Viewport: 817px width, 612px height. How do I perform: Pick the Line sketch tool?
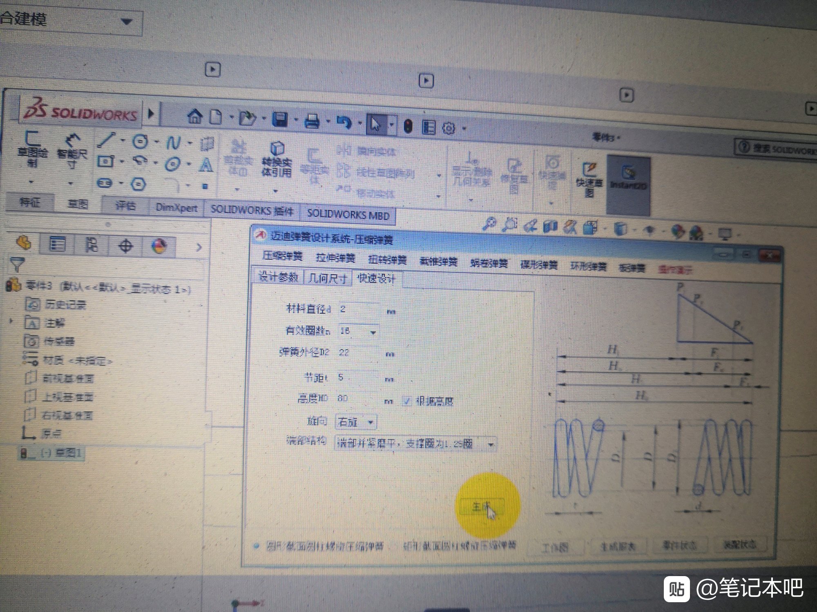107,140
